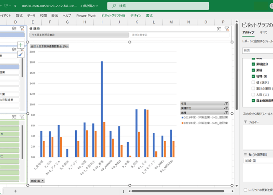Screen dimensions: 273x195
Task: Toggle the 業種区分 field checkbox
Action: point(253,64)
